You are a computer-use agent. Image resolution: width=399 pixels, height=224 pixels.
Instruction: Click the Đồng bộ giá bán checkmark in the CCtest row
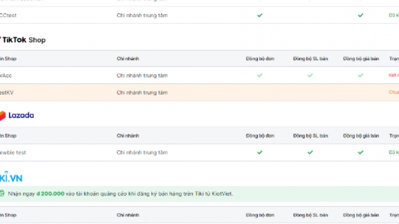pos(360,15)
